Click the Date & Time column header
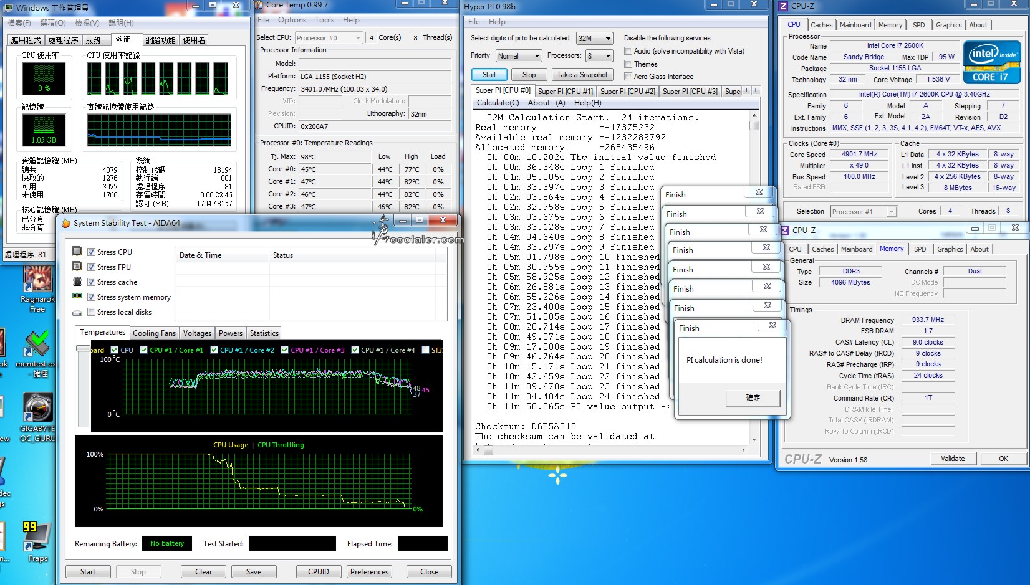 221,255
